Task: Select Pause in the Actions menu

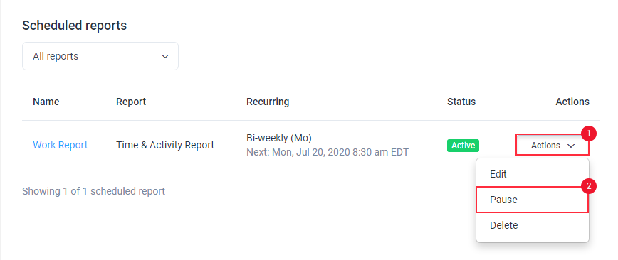Action: [x=533, y=200]
